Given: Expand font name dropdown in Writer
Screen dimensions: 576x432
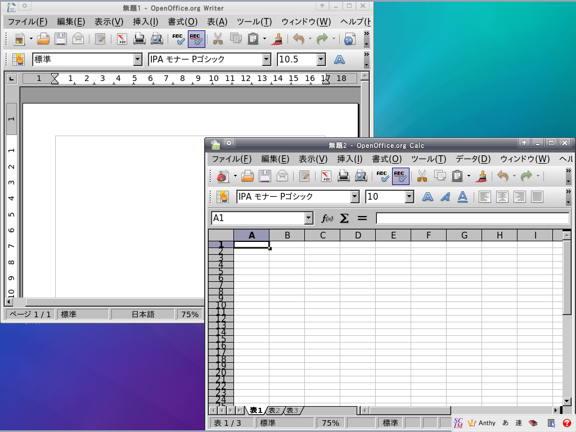Looking at the screenshot, I should (x=267, y=60).
